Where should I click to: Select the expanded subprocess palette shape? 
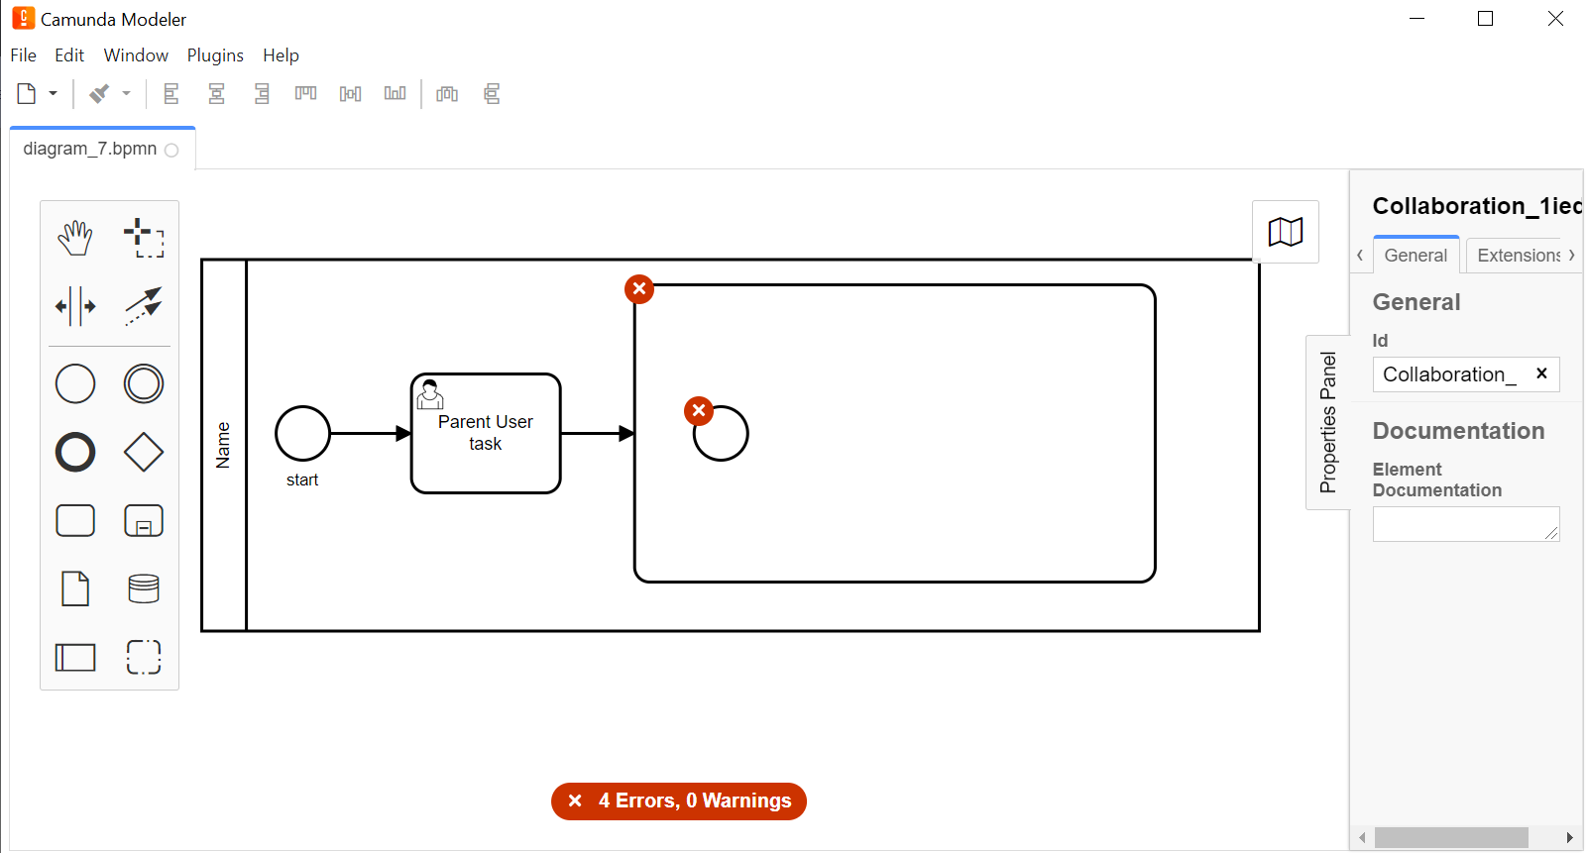144,521
